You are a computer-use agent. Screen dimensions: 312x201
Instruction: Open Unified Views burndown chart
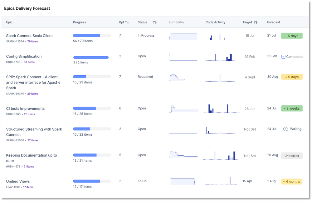[184, 182]
